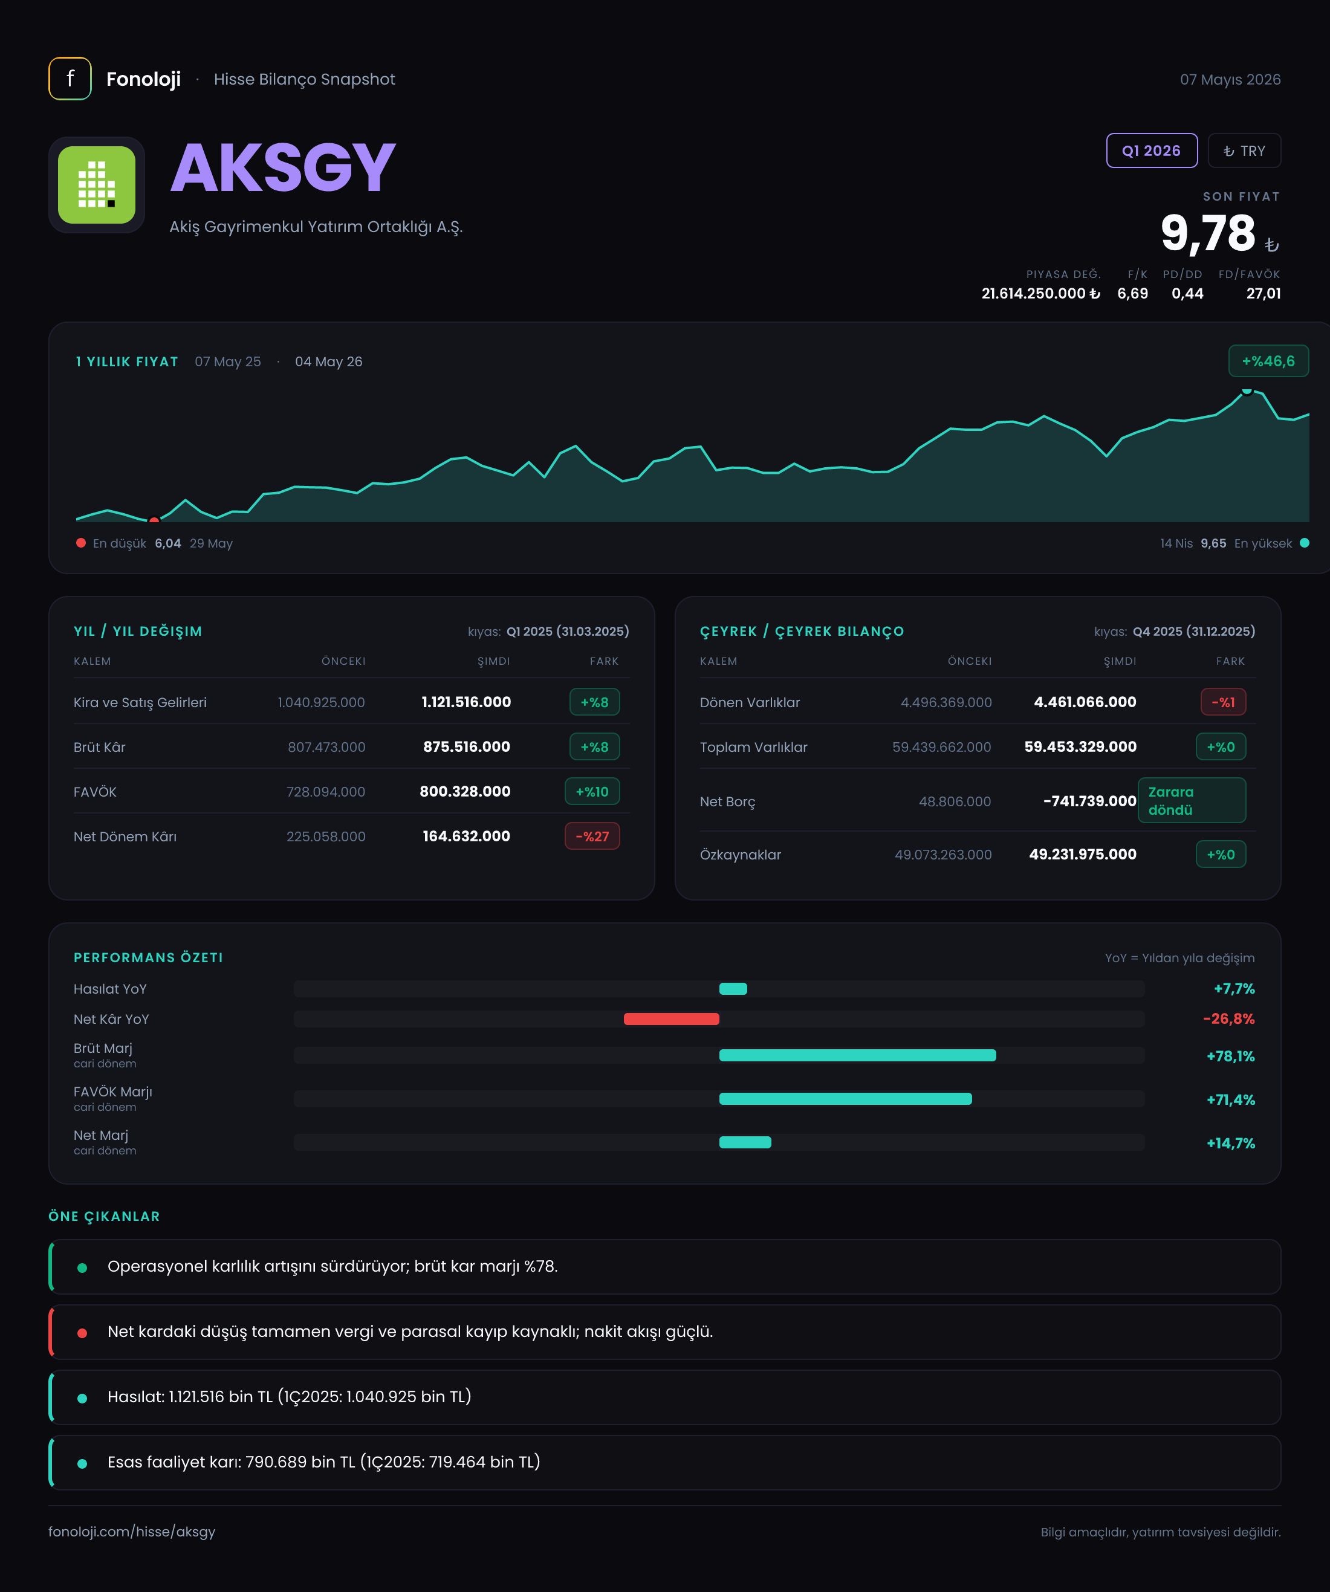This screenshot has width=1330, height=1592.
Task: Click the +%46,6 yearly change badge
Action: coord(1268,361)
